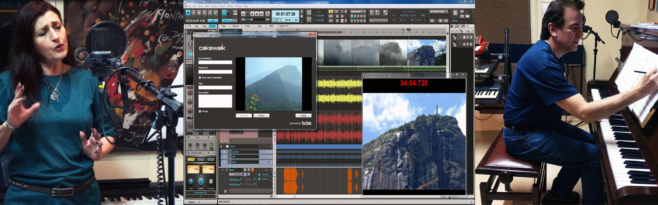Select the Smart tool in toolbar
The width and height of the screenshot is (658, 205).
(x=188, y=13)
